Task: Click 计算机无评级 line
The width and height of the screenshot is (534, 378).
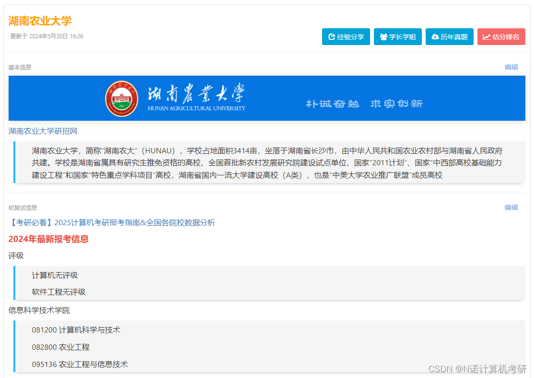Action: click(55, 275)
